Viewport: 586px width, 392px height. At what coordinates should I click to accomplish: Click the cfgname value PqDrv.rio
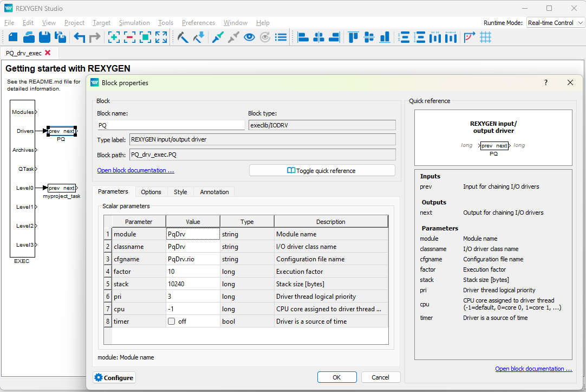193,259
